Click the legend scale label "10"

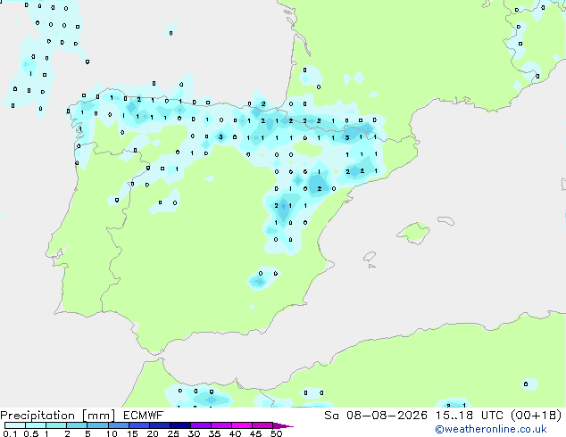tap(112, 433)
